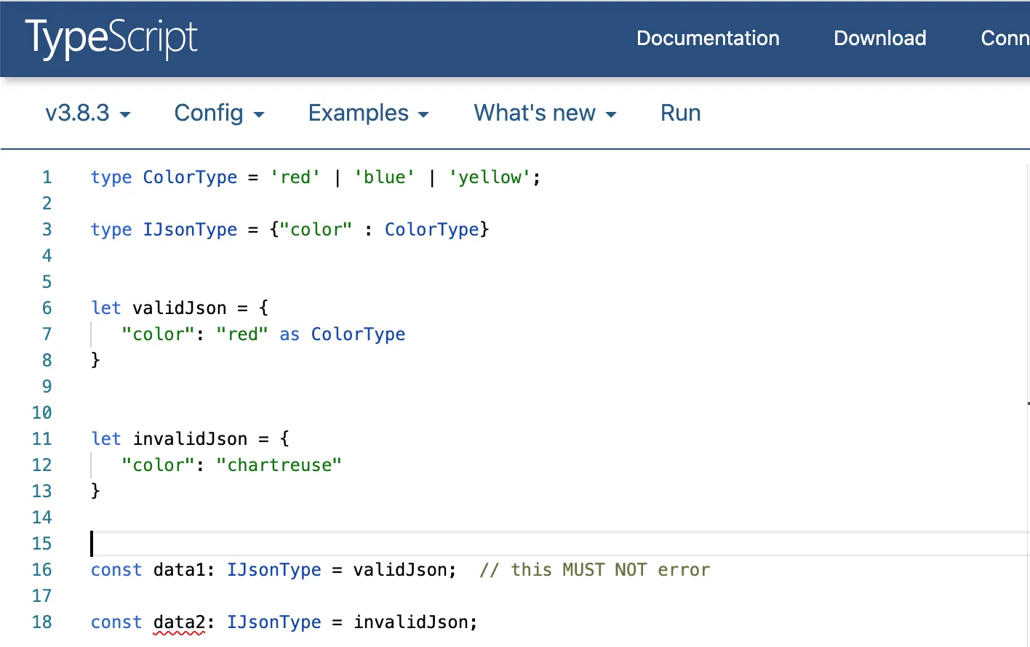Screen dimensions: 1030x647
Task: Click the partially visible Conn nav link
Action: pos(1004,39)
